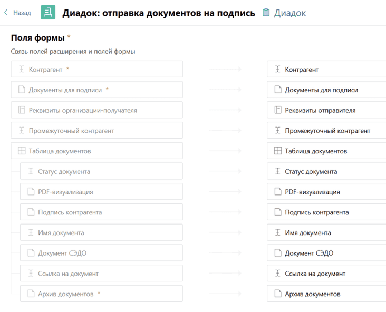
Task: Click left Подпись контрагента field
Action: click(101, 212)
